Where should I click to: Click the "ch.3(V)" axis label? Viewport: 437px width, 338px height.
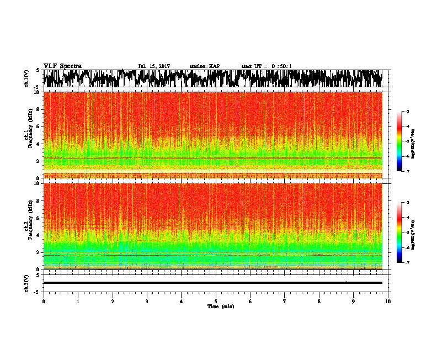(x=26, y=284)
